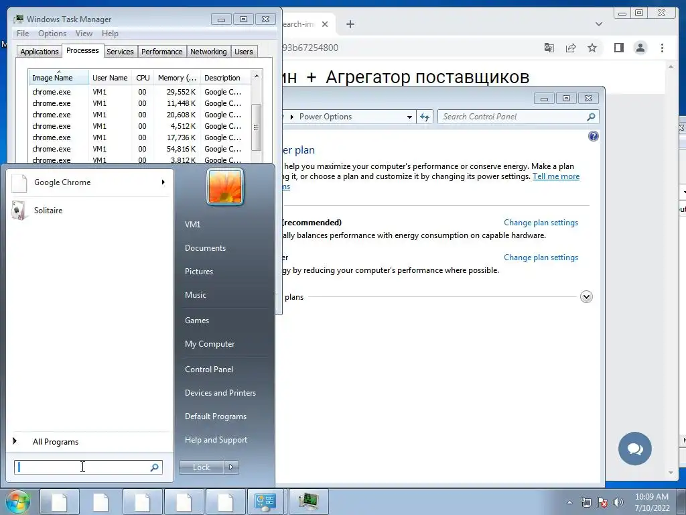Open Games from Start menu
The width and height of the screenshot is (686, 515).
click(x=197, y=320)
